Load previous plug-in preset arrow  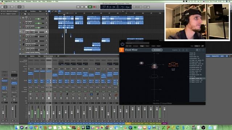click(x=127, y=46)
